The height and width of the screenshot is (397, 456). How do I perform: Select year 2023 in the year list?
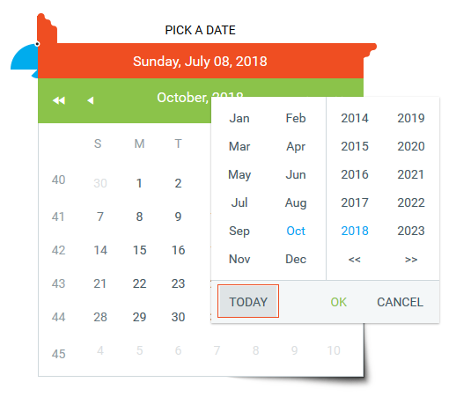click(411, 231)
